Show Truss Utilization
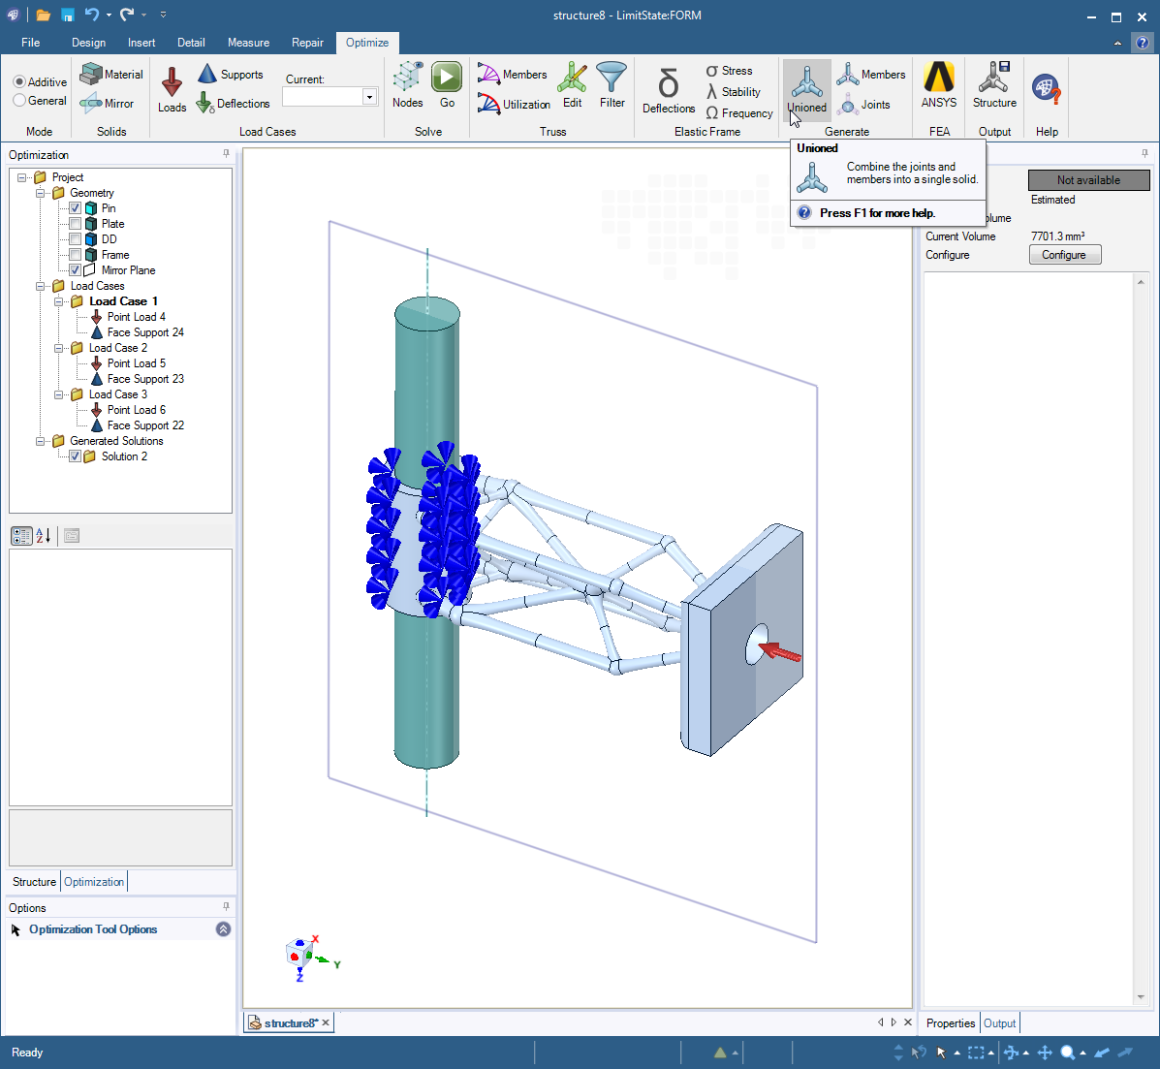The width and height of the screenshot is (1160, 1069). pyautogui.click(x=514, y=105)
